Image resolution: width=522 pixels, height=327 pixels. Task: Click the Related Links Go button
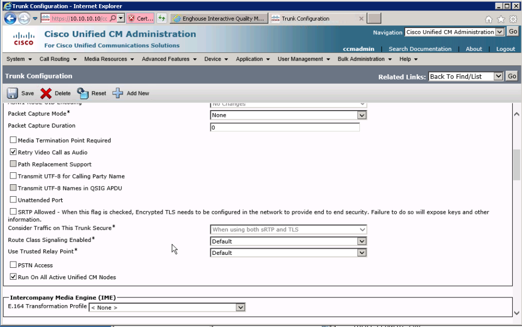click(512, 76)
